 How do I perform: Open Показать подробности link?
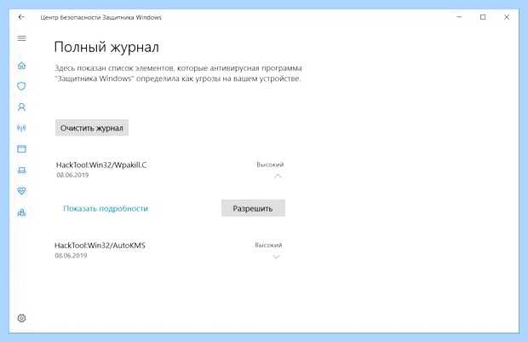(106, 208)
